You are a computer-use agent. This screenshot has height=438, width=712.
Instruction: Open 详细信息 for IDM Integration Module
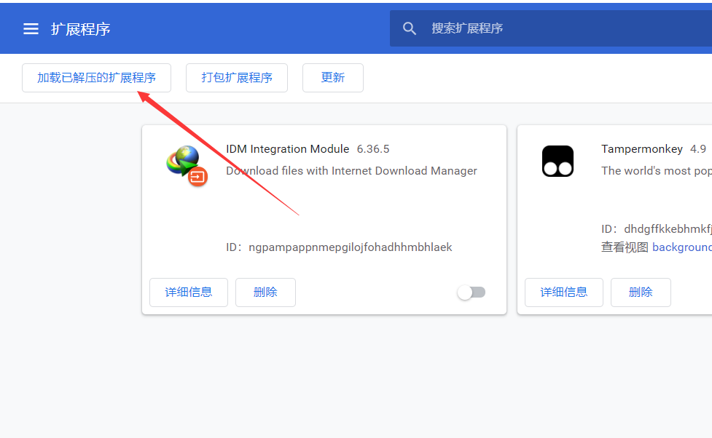tap(189, 292)
